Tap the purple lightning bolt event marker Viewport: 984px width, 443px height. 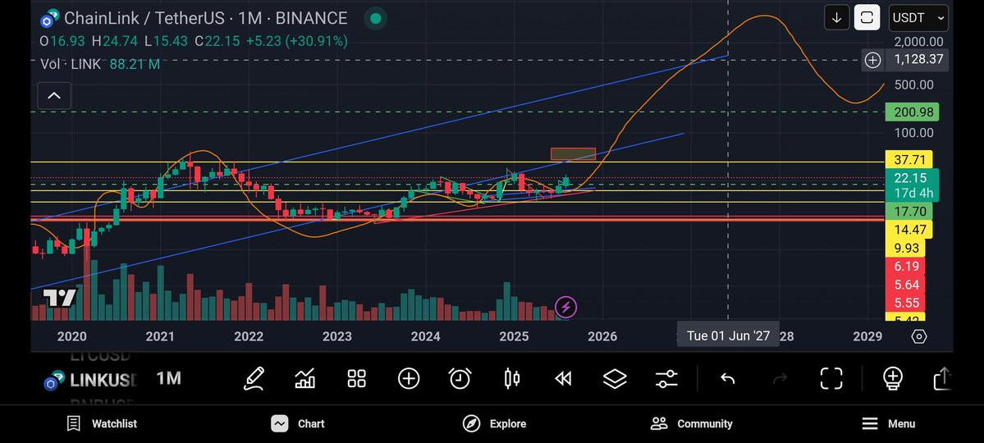tap(566, 308)
